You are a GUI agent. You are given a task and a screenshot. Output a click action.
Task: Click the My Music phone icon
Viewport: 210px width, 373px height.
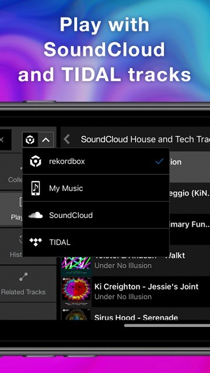pyautogui.click(x=36, y=188)
